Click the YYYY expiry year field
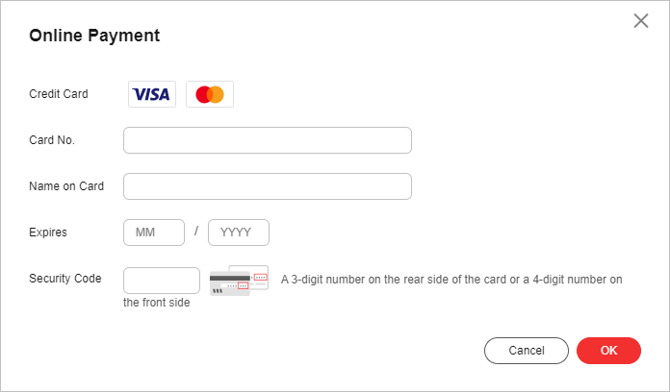 (239, 233)
